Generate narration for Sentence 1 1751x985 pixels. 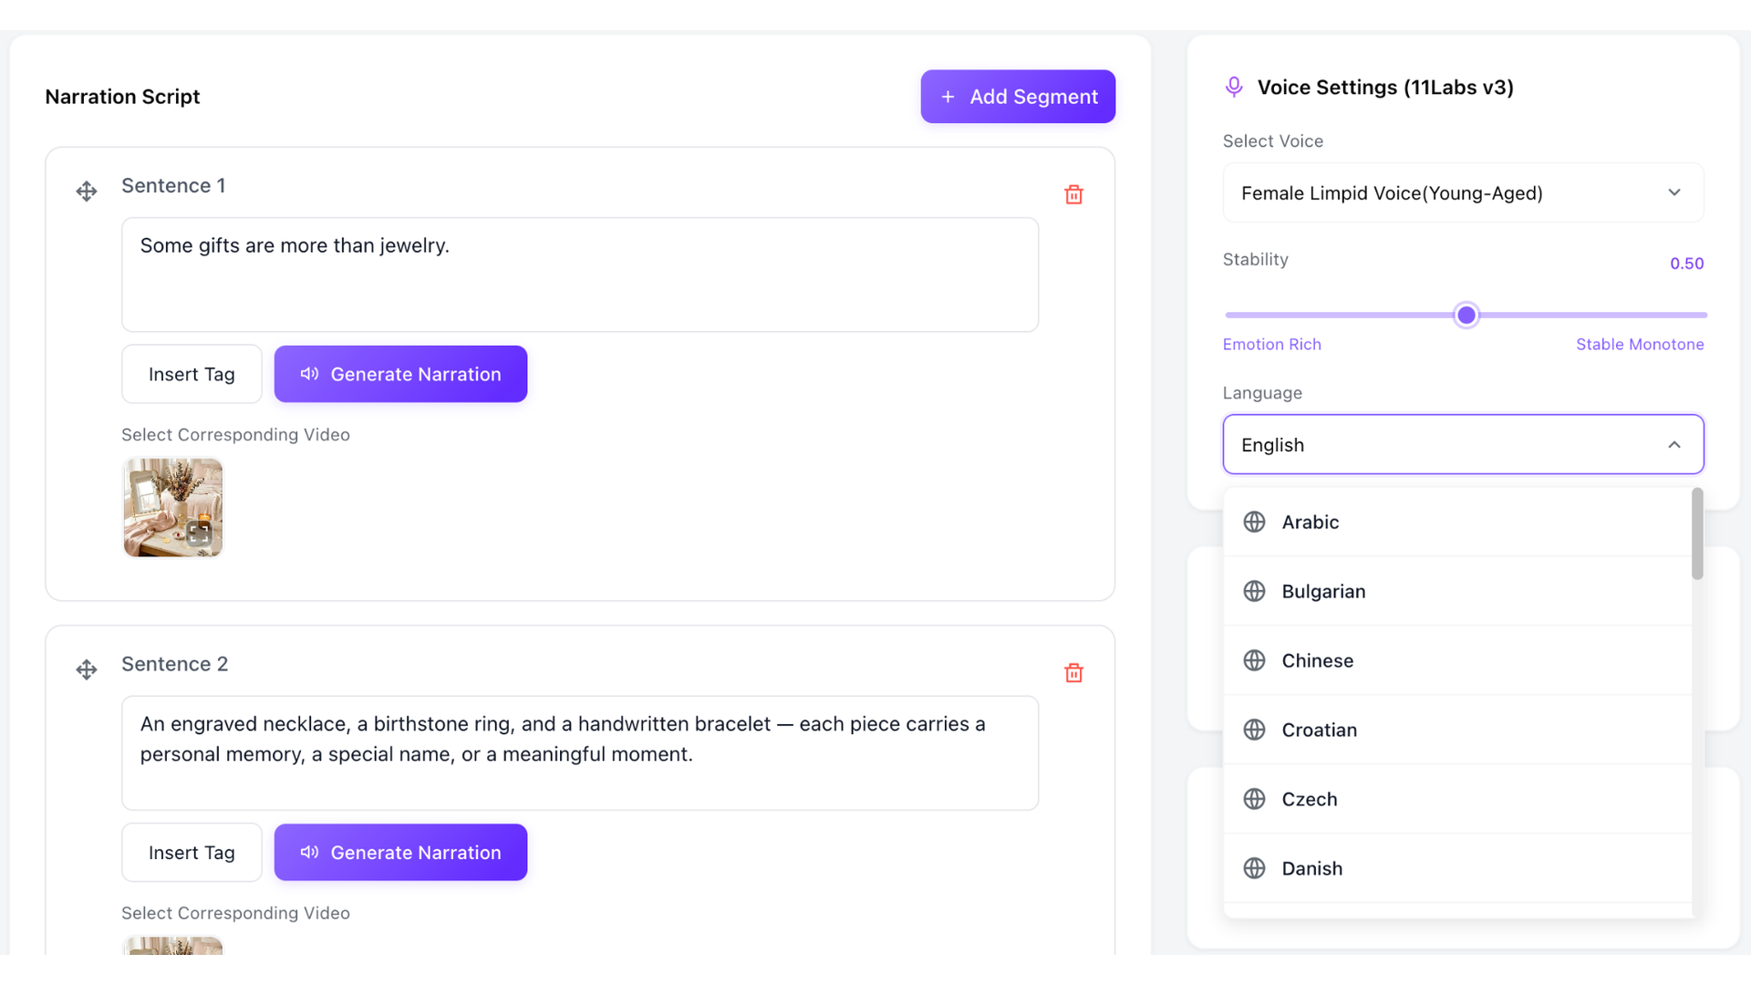(400, 374)
